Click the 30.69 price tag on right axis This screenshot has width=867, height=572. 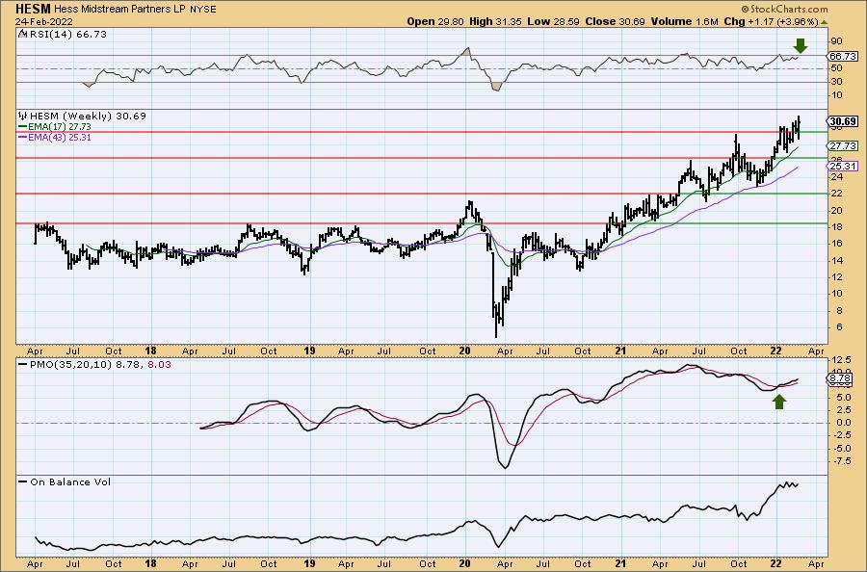(843, 121)
